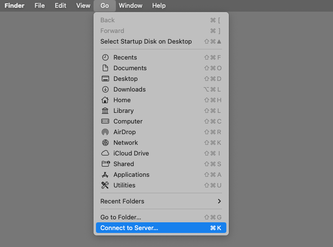
Task: Open the File menu
Action: (39, 5)
